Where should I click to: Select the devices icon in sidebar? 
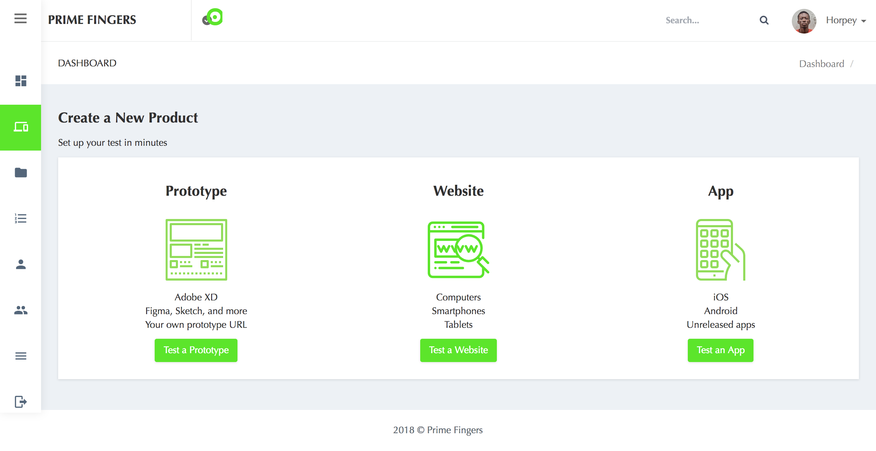tap(21, 127)
